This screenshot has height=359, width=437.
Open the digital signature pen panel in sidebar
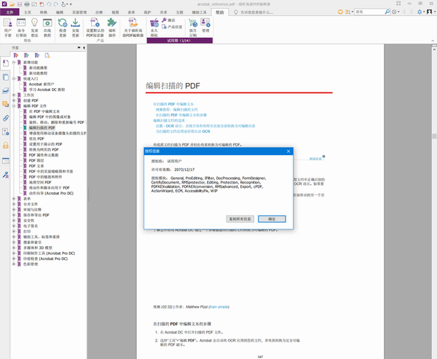pos(6,175)
